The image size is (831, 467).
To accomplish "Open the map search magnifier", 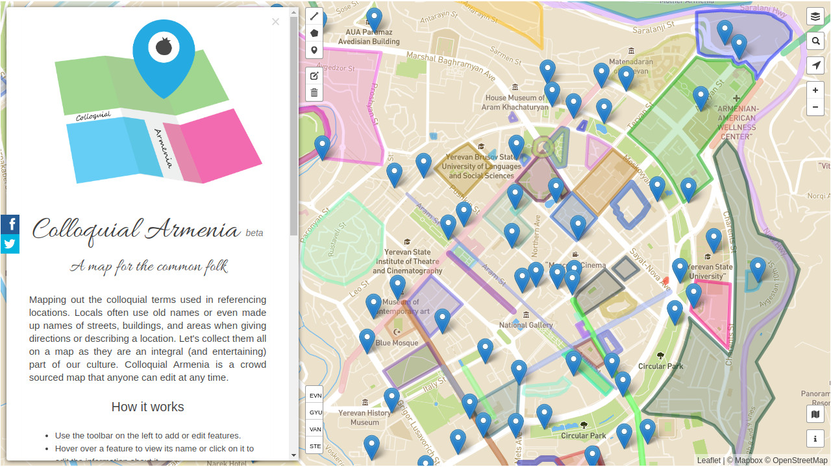I will pos(815,41).
